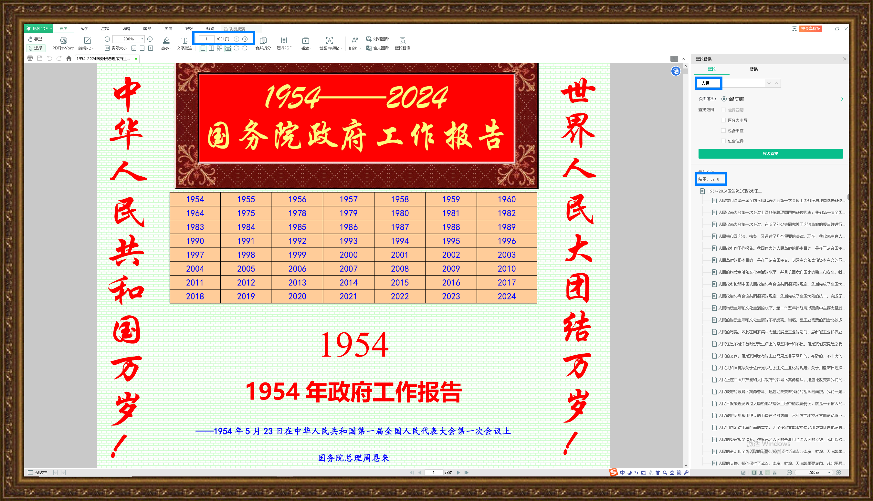This screenshot has height=501, width=873.
Task: Click the print icon in quick toolbar
Action: 30,58
